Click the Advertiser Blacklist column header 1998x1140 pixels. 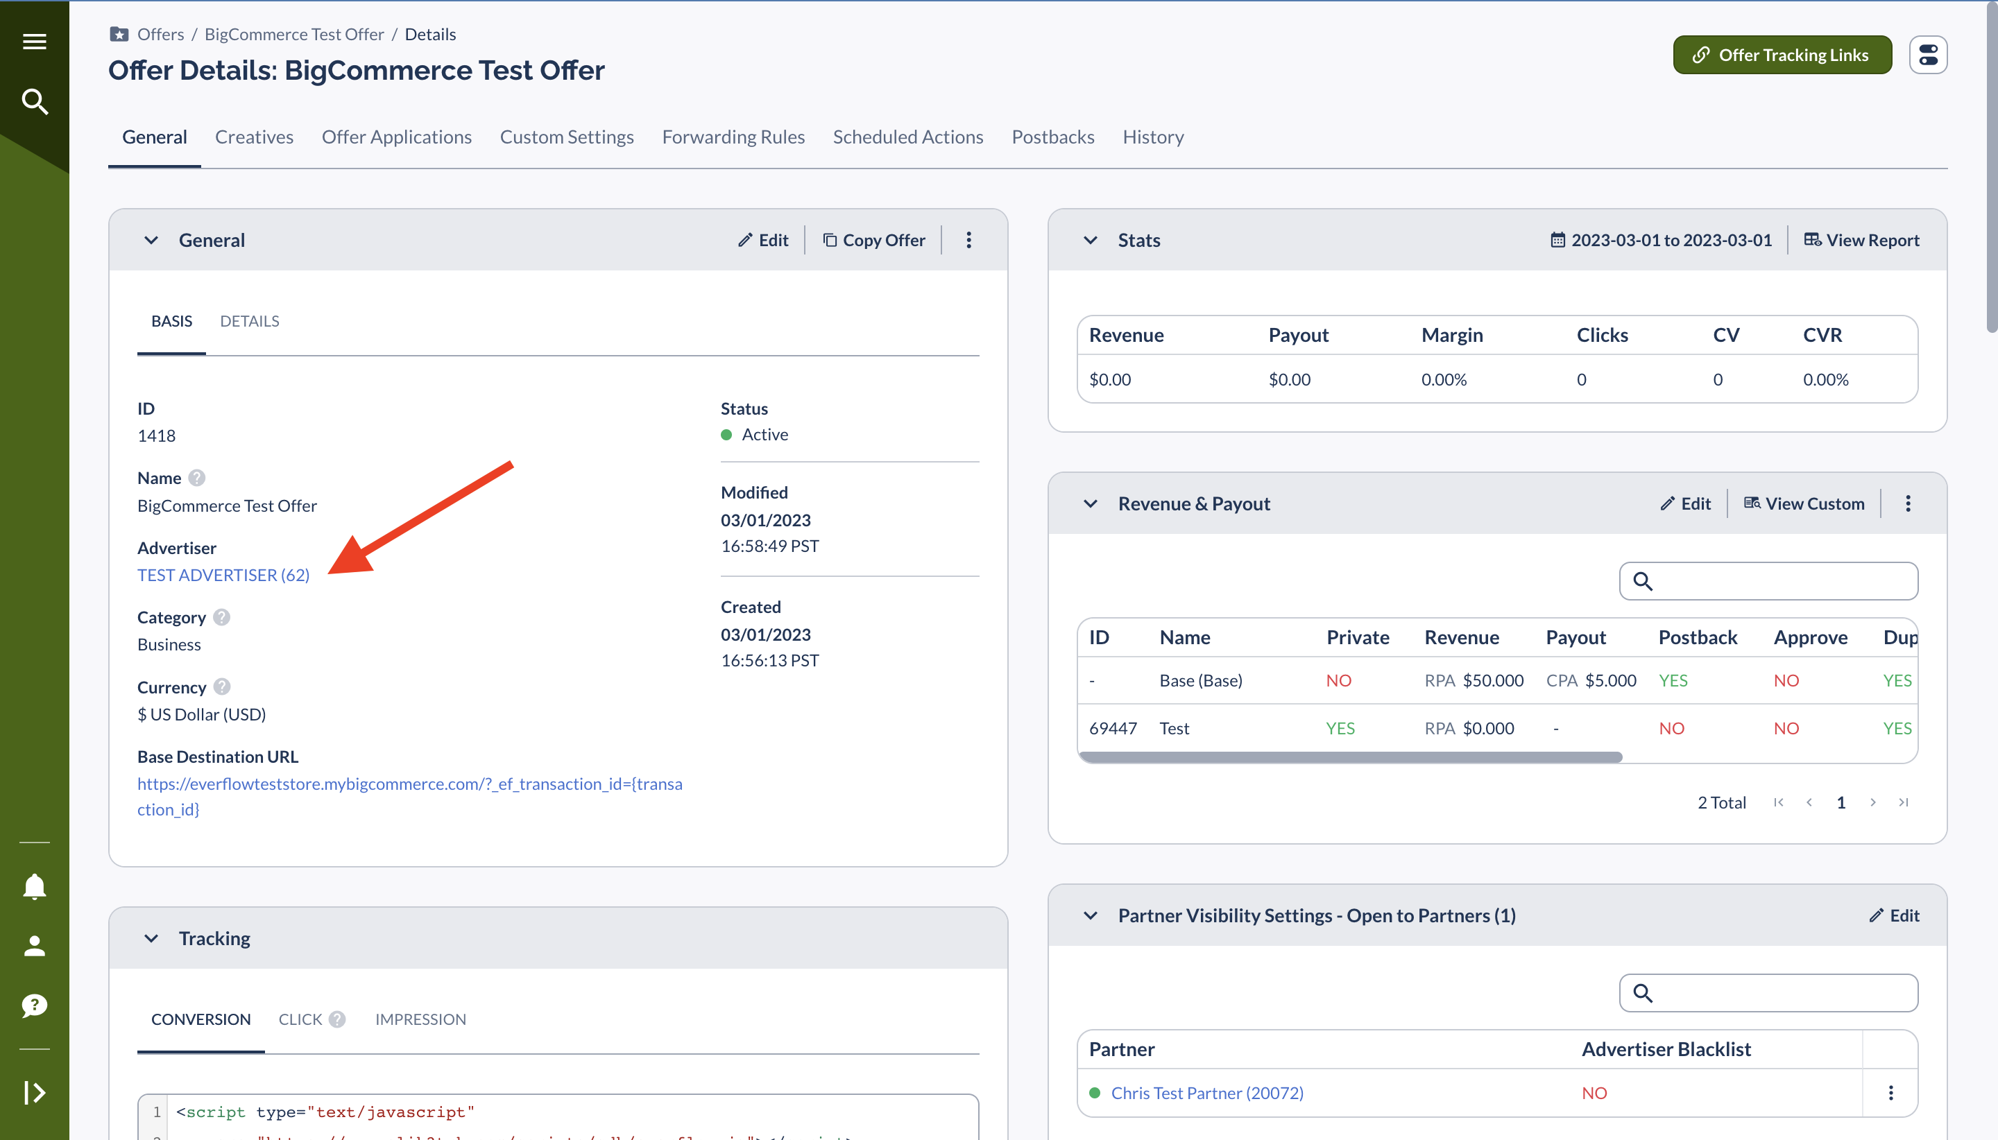[x=1666, y=1050]
